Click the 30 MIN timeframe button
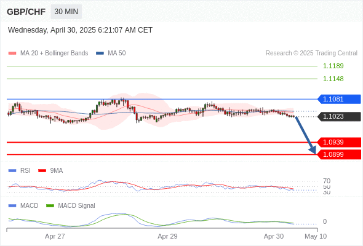 tap(66, 12)
